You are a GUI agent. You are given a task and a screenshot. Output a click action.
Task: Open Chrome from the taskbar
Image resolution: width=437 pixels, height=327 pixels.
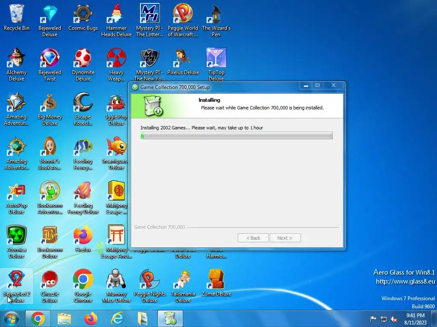point(38,318)
